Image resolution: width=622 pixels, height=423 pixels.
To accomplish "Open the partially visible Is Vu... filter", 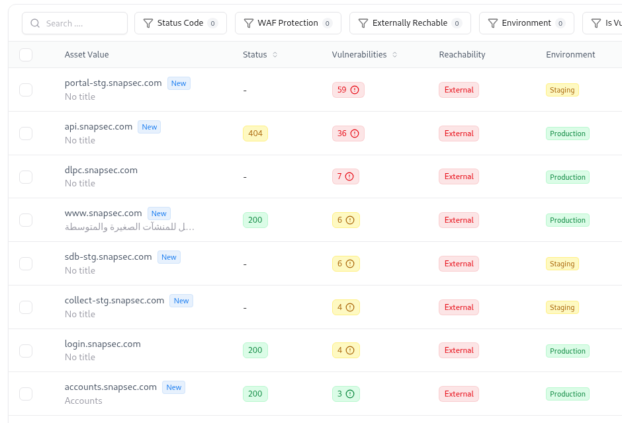I will point(603,23).
